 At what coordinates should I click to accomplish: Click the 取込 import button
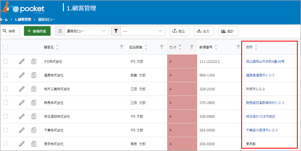tap(179, 31)
